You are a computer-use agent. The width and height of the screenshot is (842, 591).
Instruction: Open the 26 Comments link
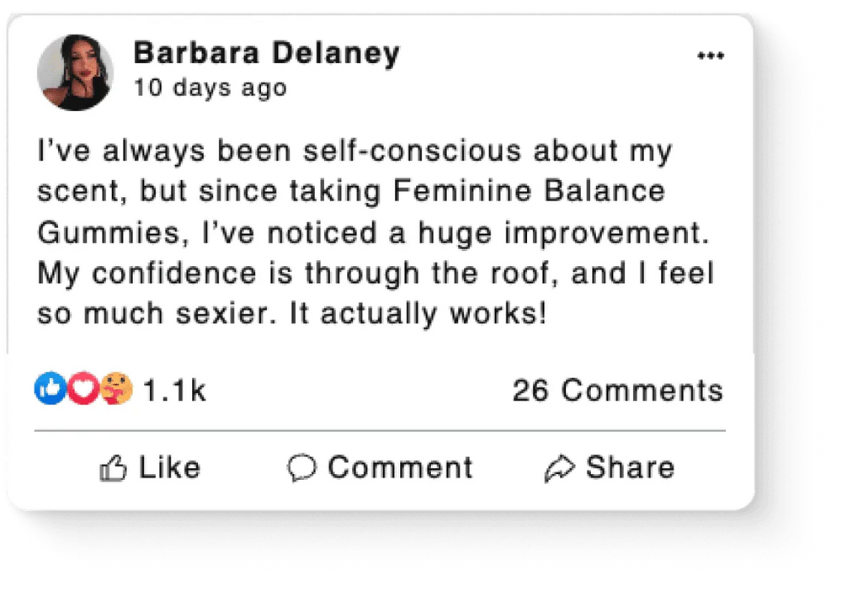(x=617, y=391)
